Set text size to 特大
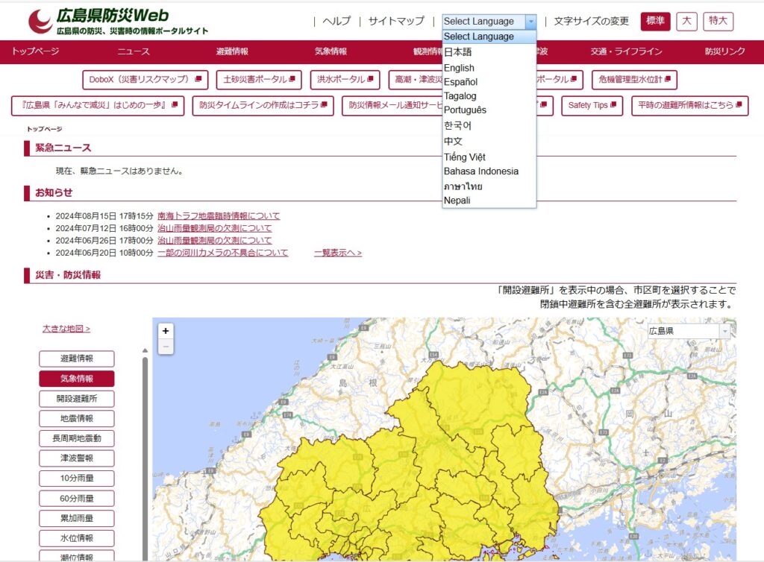Viewport: 764px width, 562px height. 718,22
